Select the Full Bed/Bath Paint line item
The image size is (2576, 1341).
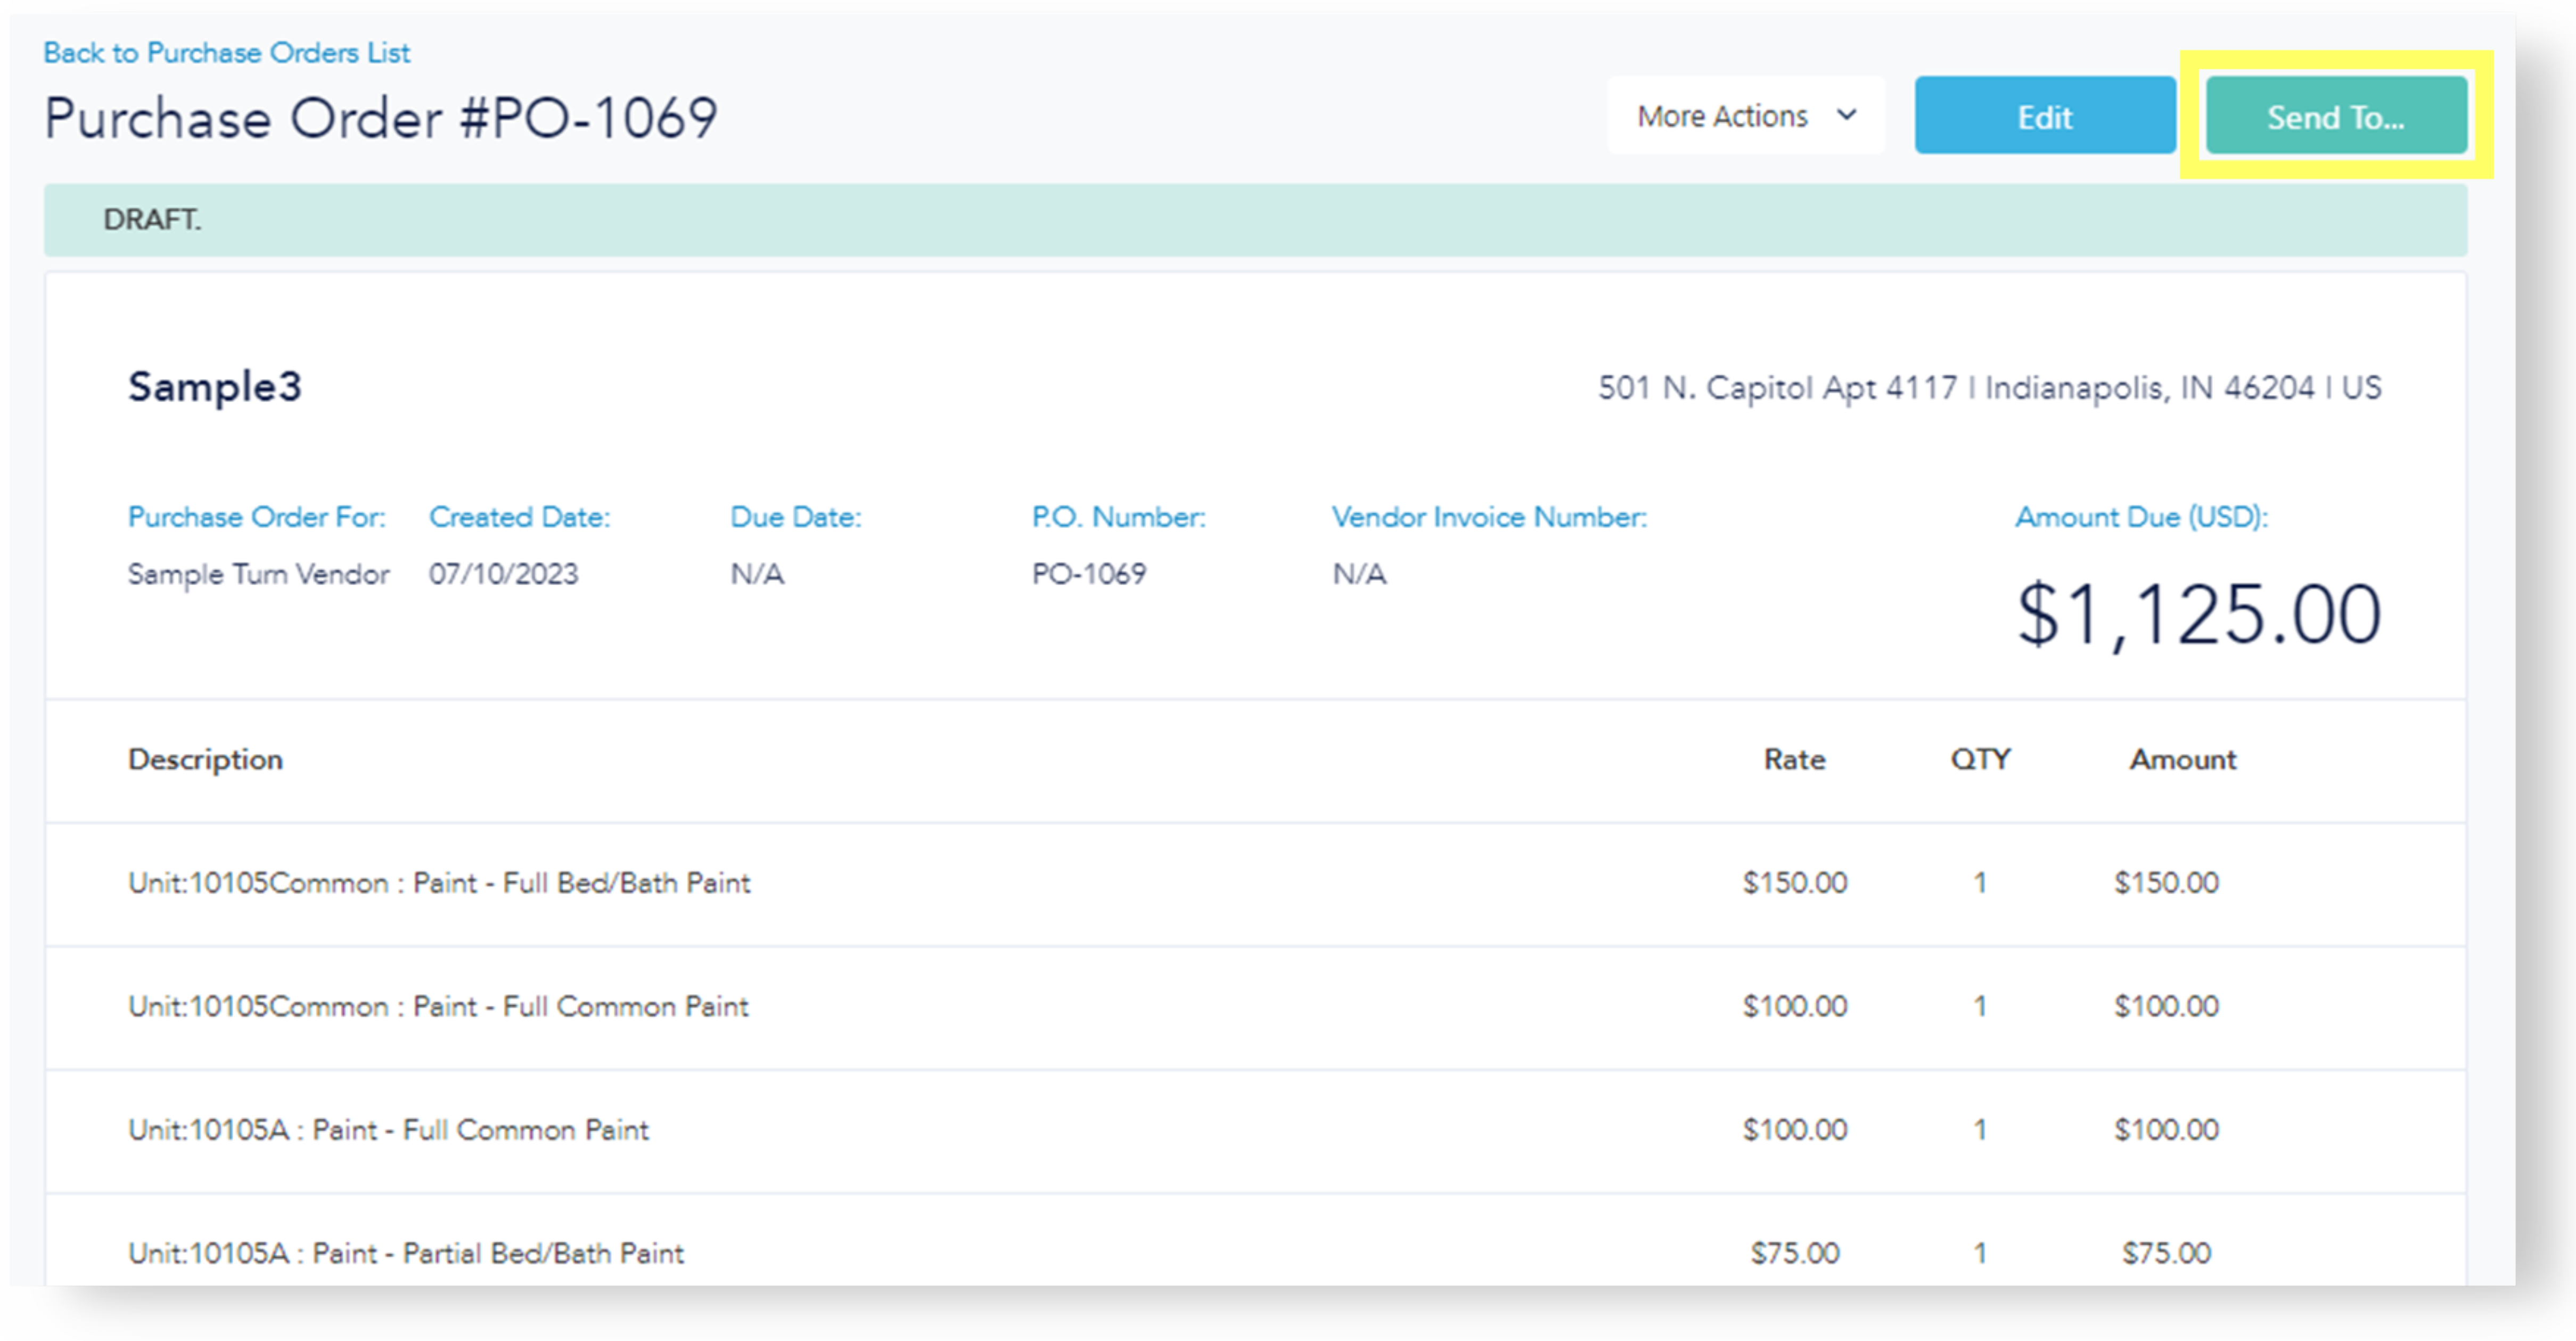438,884
